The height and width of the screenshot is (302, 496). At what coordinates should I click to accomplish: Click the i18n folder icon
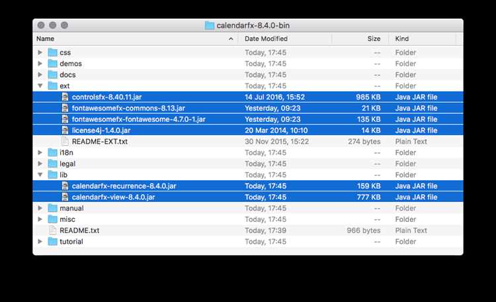coord(52,152)
